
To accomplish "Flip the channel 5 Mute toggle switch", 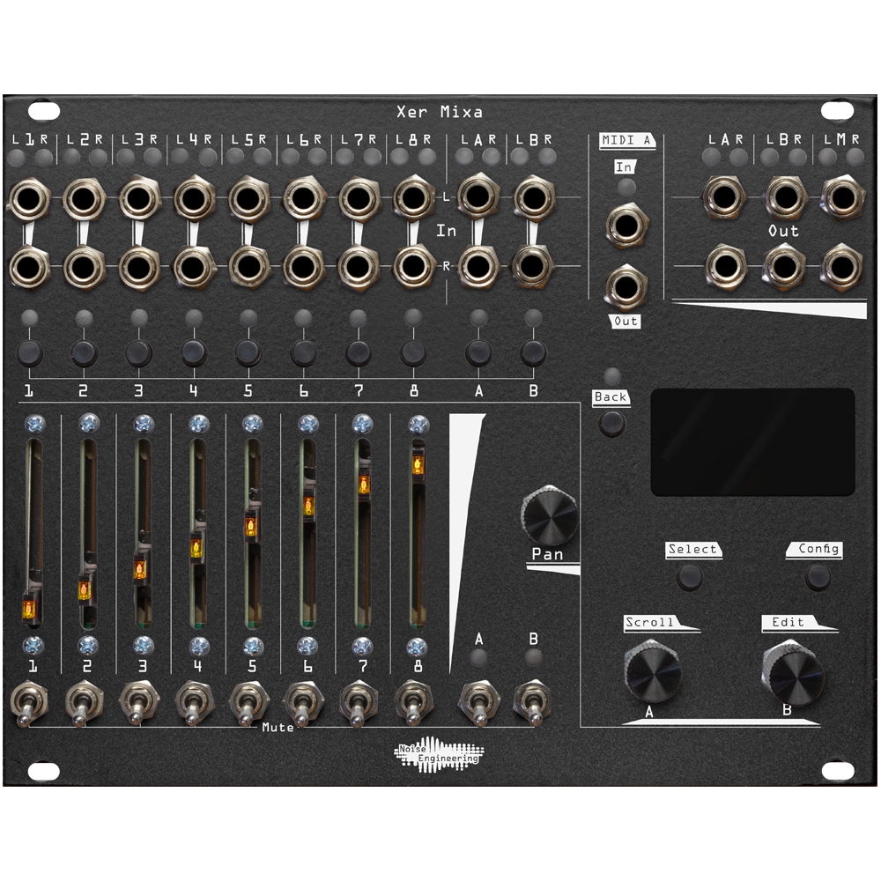I will tap(248, 705).
